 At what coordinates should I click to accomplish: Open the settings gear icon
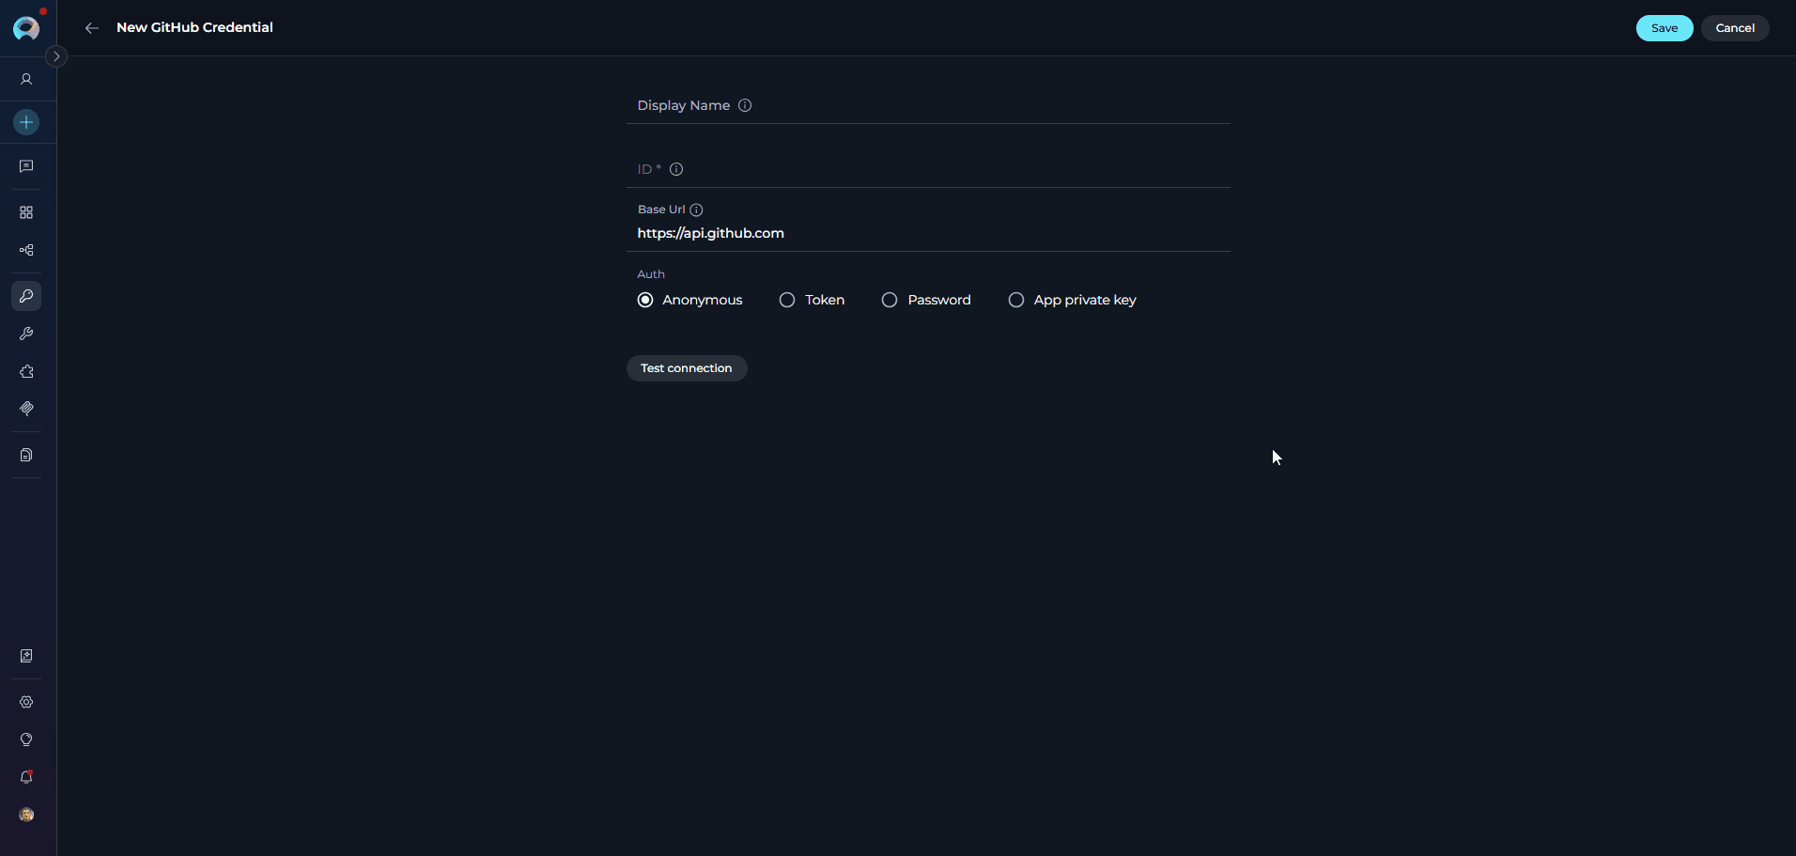pyautogui.click(x=26, y=702)
